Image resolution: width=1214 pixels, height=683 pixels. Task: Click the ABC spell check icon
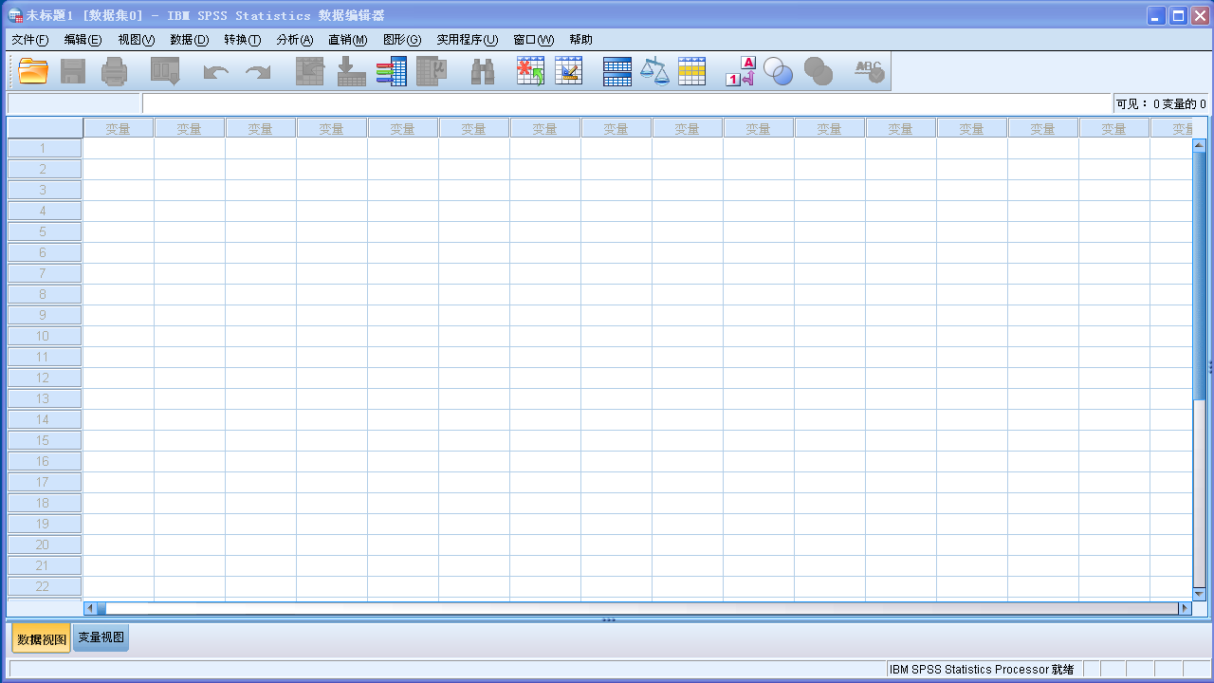(869, 71)
